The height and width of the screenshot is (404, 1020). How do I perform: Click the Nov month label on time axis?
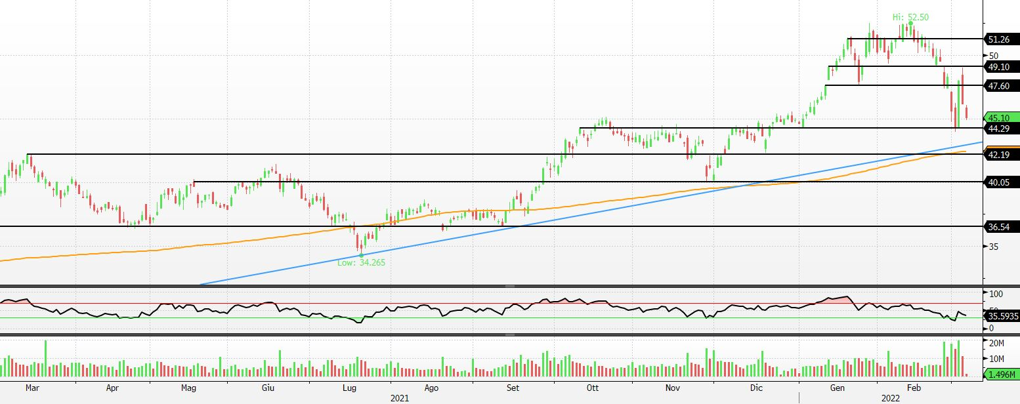point(671,388)
